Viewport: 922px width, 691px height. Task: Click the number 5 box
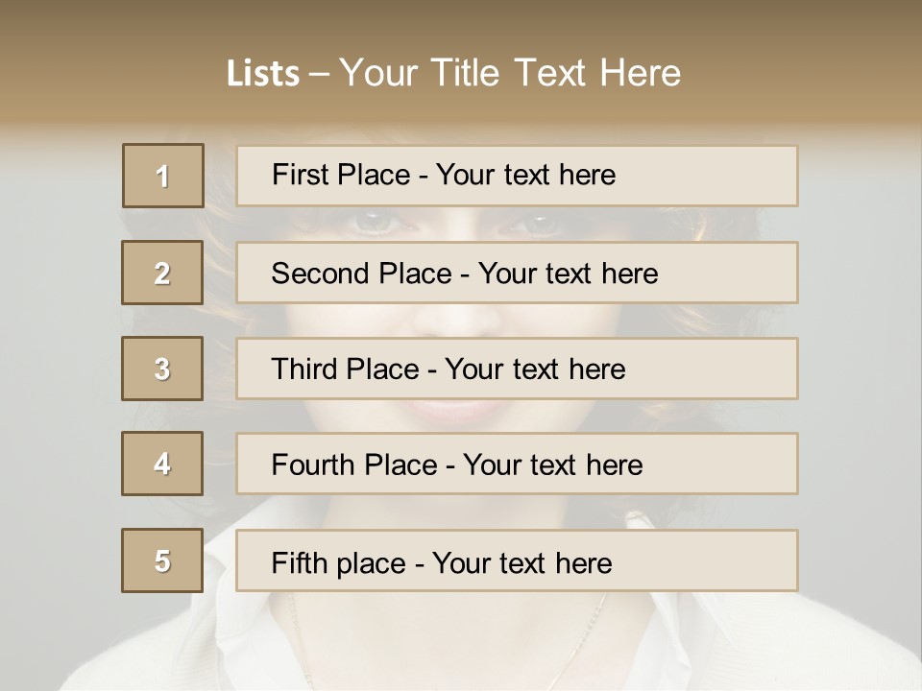pyautogui.click(x=163, y=560)
